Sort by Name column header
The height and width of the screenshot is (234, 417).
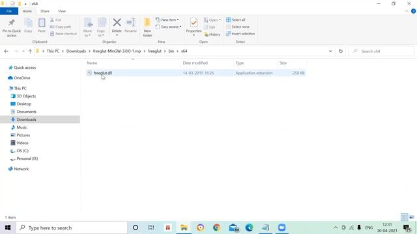click(x=92, y=63)
